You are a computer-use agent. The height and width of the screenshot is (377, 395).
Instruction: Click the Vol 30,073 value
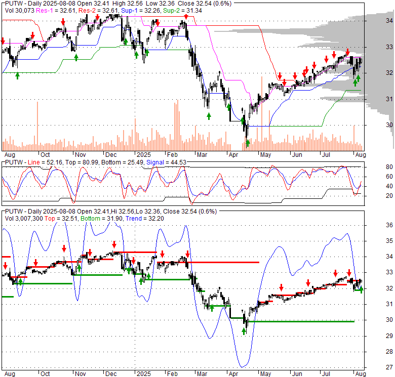pyautogui.click(x=20, y=11)
